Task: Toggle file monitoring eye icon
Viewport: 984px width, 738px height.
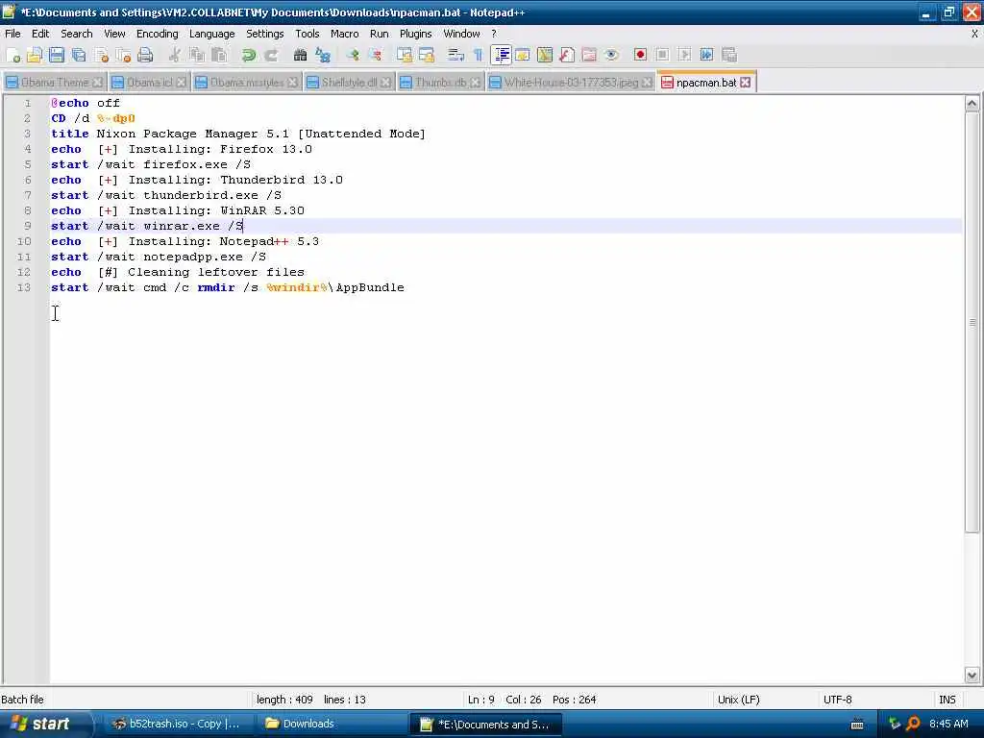Action: pos(610,55)
